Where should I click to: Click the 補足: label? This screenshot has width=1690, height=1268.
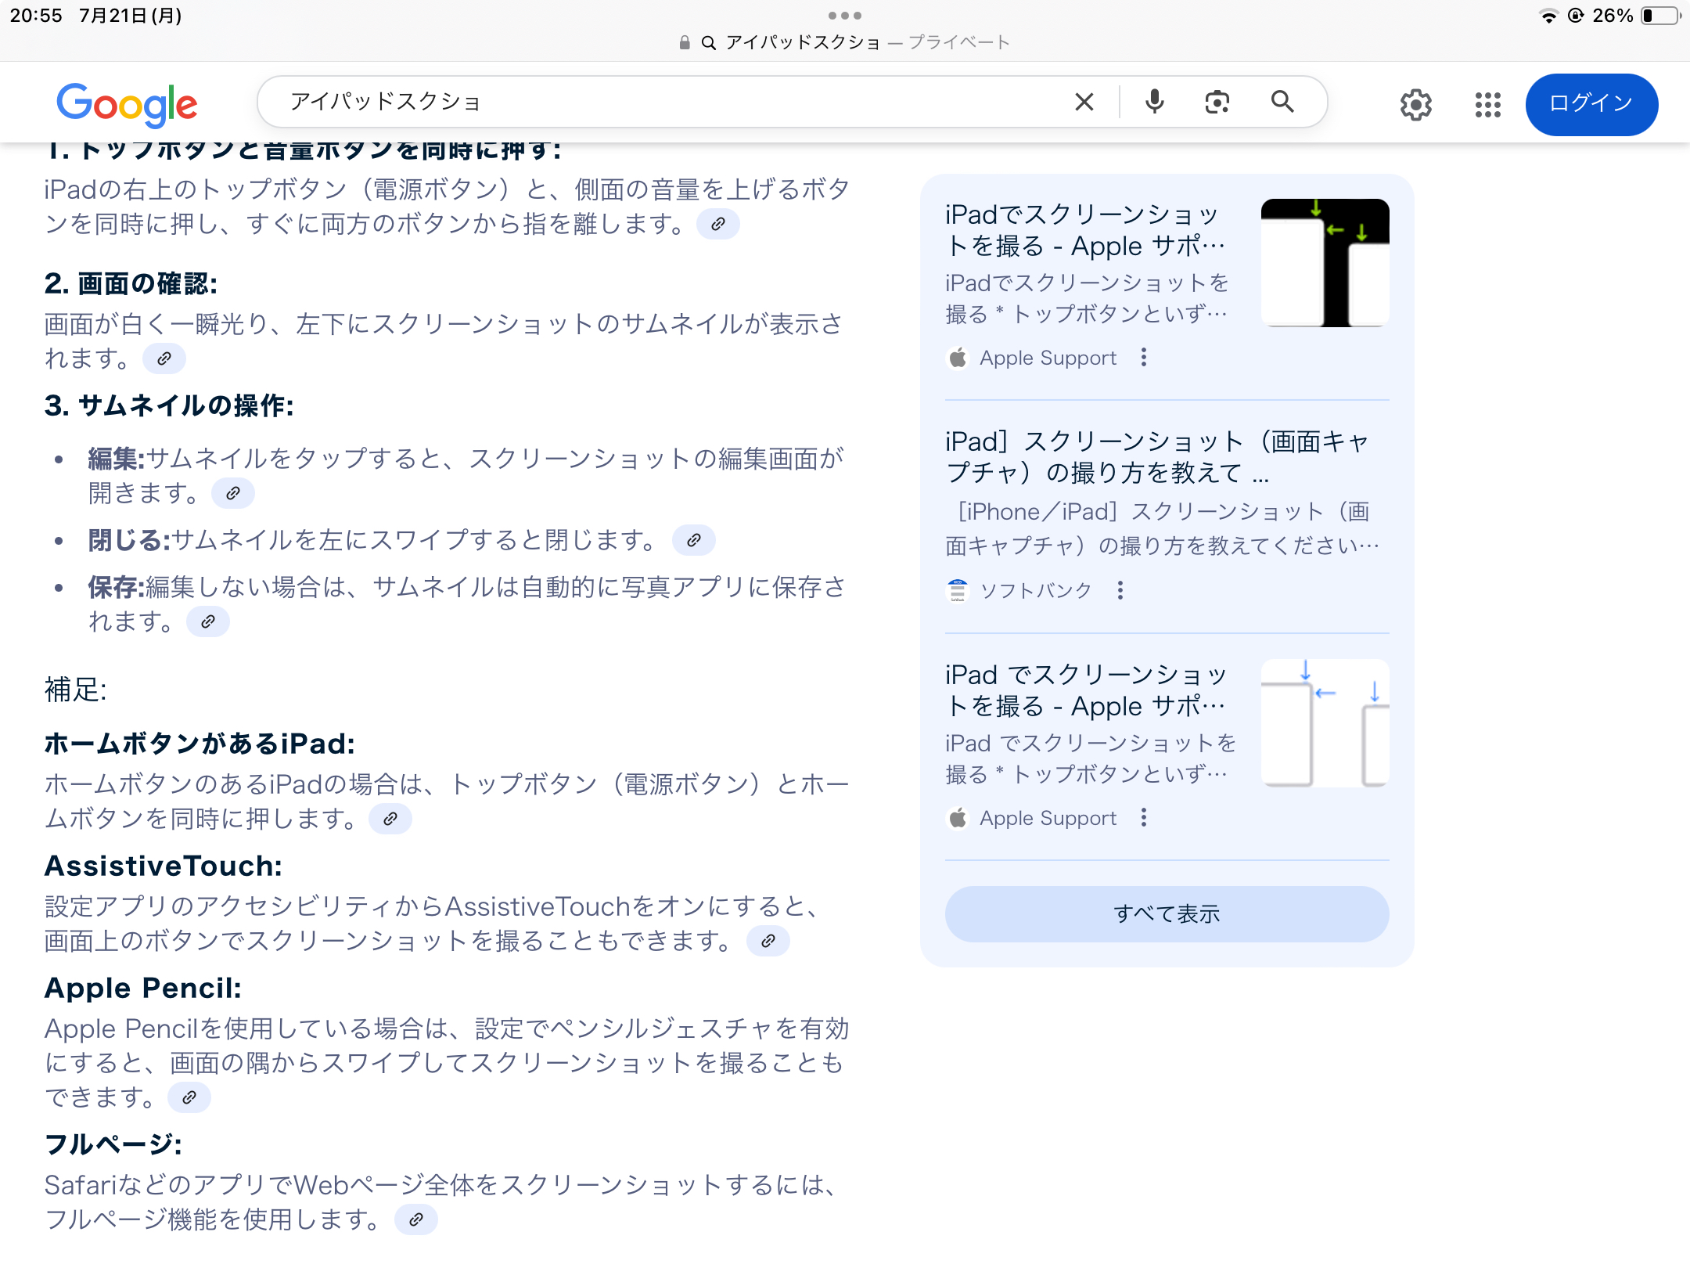(75, 690)
